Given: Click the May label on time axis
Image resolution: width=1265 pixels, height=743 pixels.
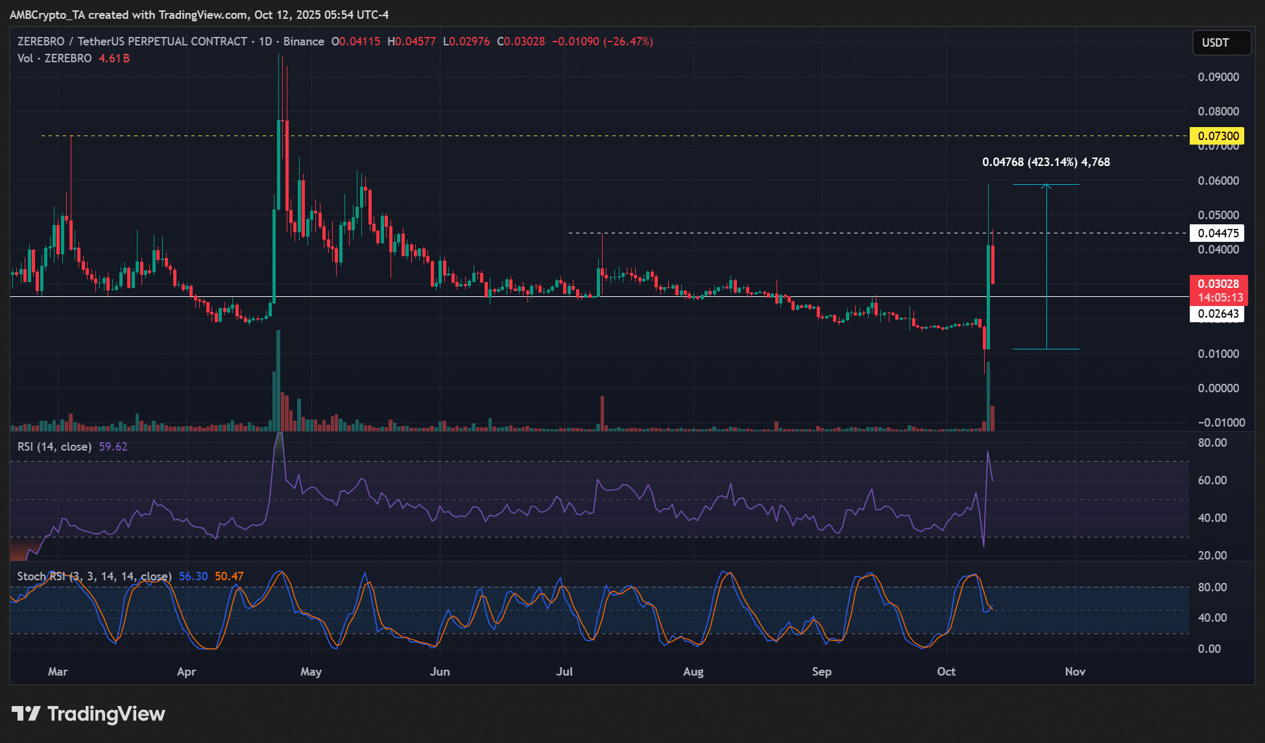Looking at the screenshot, I should pos(311,672).
